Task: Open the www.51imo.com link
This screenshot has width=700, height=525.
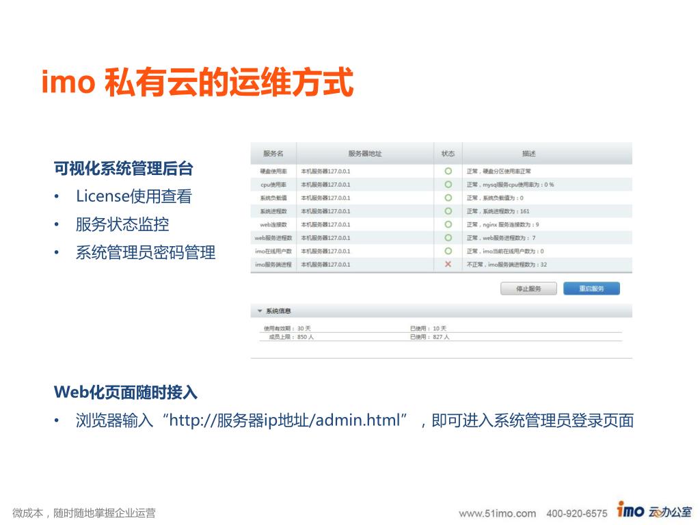Action: (498, 513)
